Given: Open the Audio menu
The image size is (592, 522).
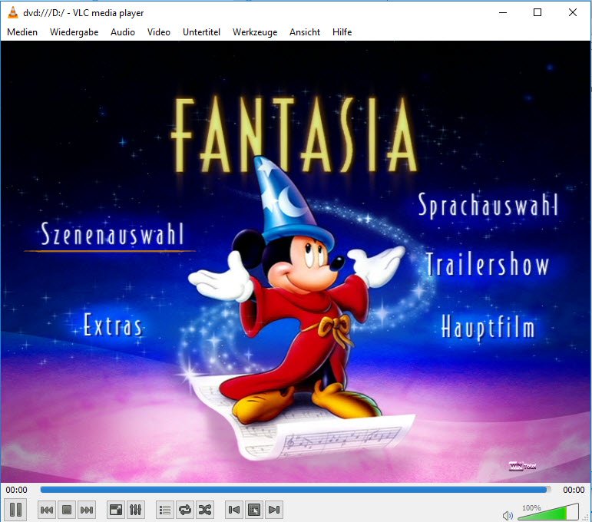Looking at the screenshot, I should point(123,32).
